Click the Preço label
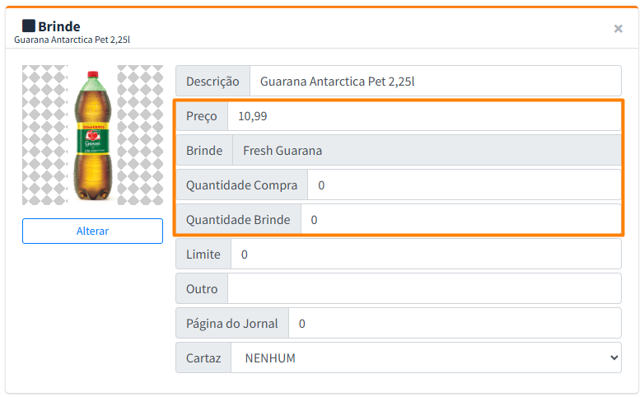Viewport: 644px width, 397px height. click(202, 116)
